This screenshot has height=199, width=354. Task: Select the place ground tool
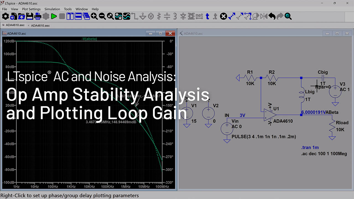pos(143,16)
